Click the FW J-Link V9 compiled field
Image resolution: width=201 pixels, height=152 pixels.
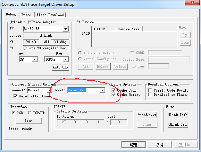[x=46, y=48]
